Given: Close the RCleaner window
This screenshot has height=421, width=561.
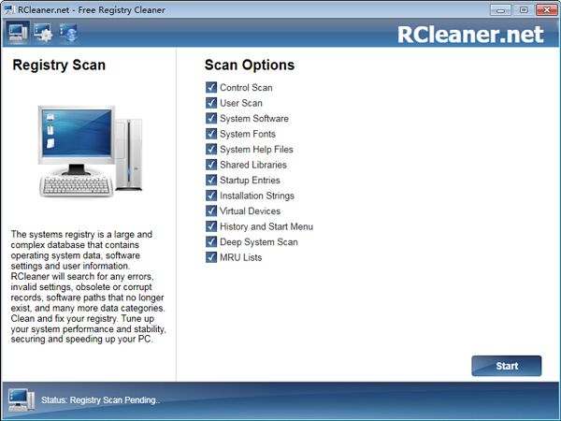Looking at the screenshot, I should 547,9.
